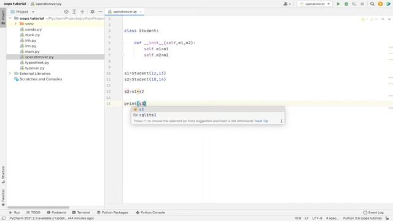Open inh.py in the project tree
The height and width of the screenshot is (221, 393).
pyautogui.click(x=31, y=41)
